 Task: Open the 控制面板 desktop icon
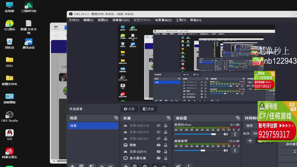point(10,98)
